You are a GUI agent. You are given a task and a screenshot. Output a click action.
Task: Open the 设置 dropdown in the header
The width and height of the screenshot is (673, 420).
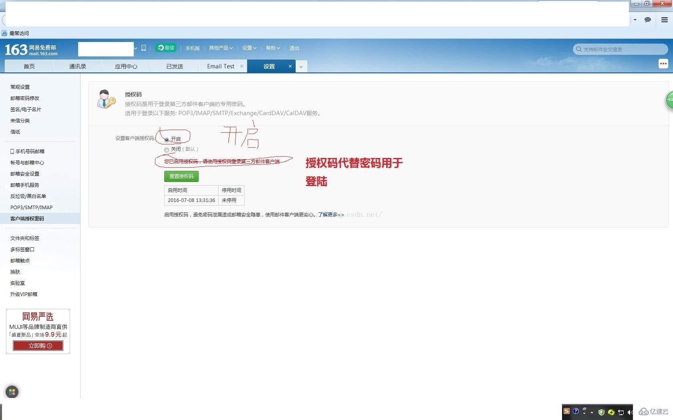(x=249, y=48)
